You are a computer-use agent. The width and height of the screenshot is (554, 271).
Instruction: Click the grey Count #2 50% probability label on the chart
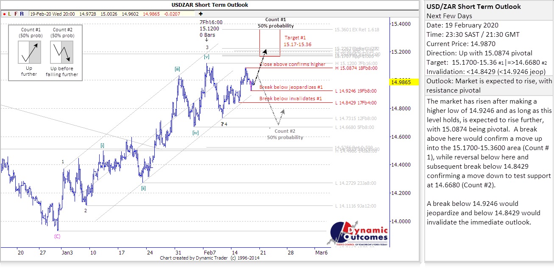coord(284,134)
